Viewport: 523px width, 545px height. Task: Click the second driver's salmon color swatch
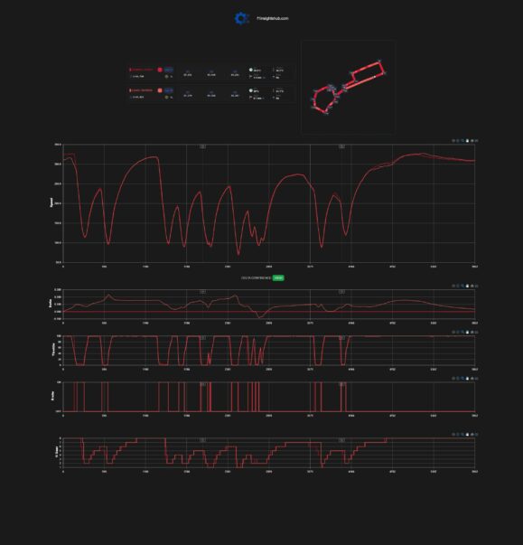160,90
